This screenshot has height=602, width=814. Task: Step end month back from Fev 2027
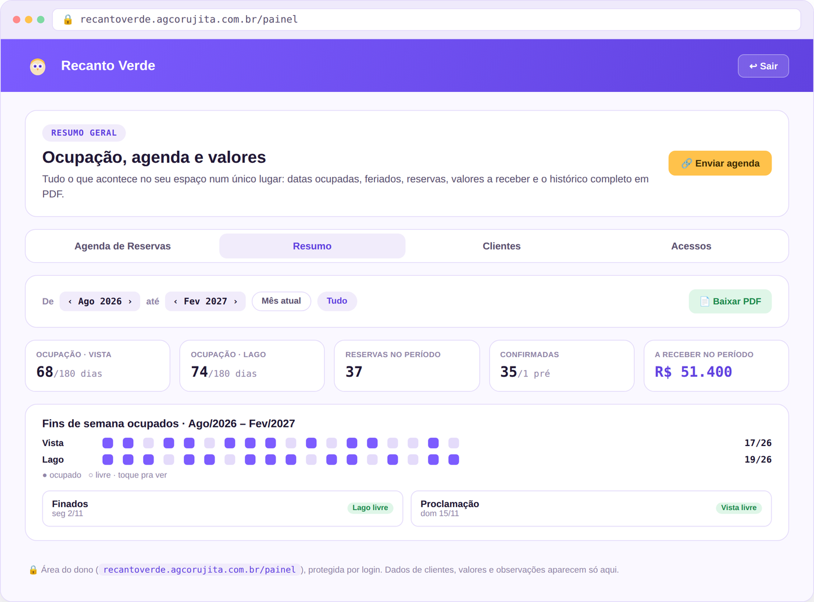point(176,301)
